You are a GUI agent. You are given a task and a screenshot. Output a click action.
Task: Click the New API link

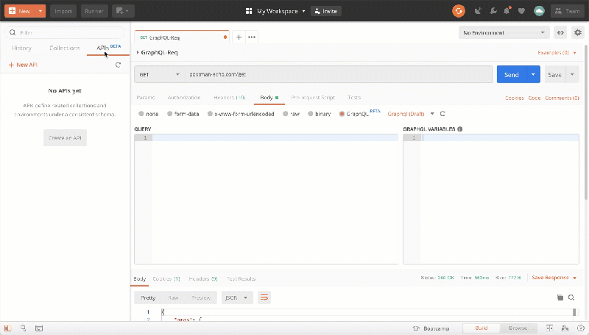23,65
